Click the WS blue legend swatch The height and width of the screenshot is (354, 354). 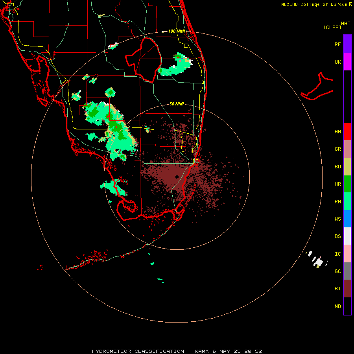pos(347,219)
